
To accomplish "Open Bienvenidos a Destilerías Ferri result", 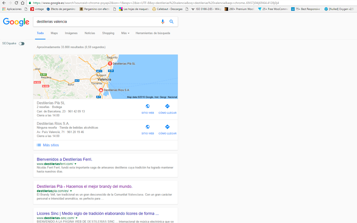I will [64, 160].
